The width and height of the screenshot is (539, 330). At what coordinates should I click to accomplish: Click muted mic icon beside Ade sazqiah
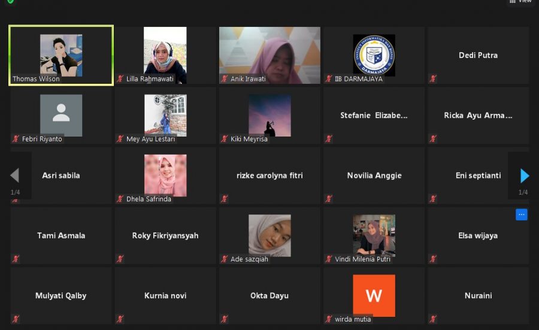(225, 259)
